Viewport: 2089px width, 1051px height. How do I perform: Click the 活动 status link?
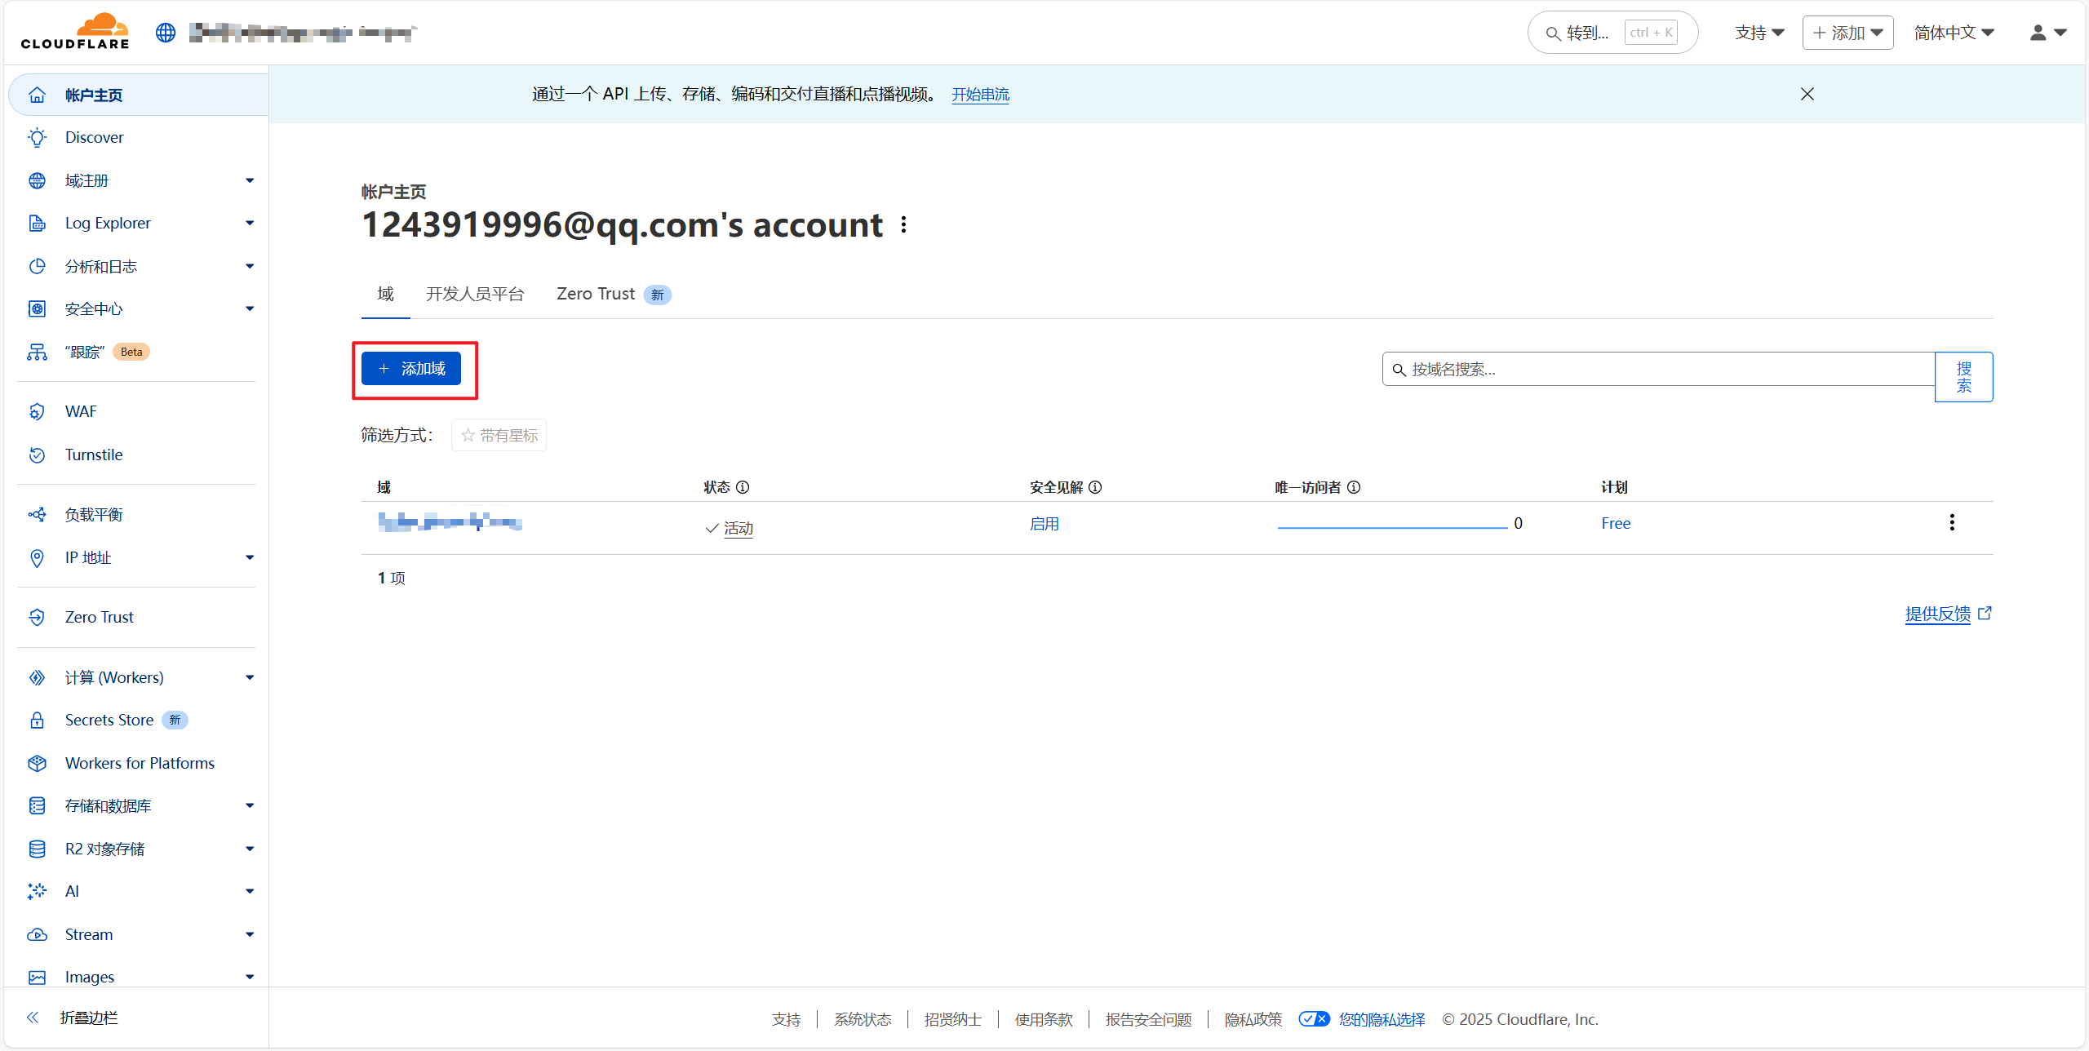pos(738,529)
